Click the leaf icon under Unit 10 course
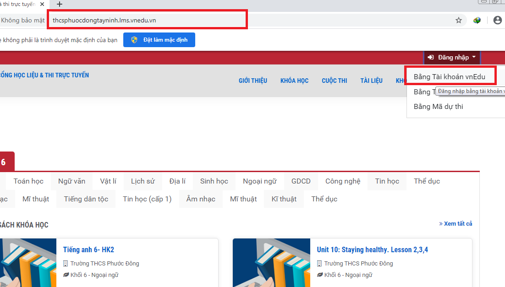Viewport: 505px width, 287px height. (x=320, y=275)
